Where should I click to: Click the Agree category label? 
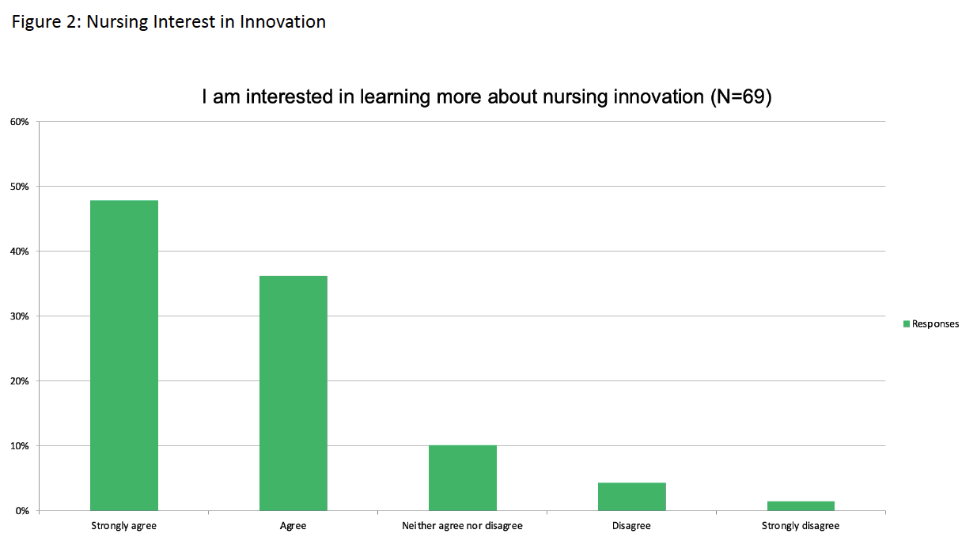(x=293, y=526)
